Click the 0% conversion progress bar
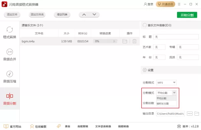The image size is (201, 130). (105, 41)
